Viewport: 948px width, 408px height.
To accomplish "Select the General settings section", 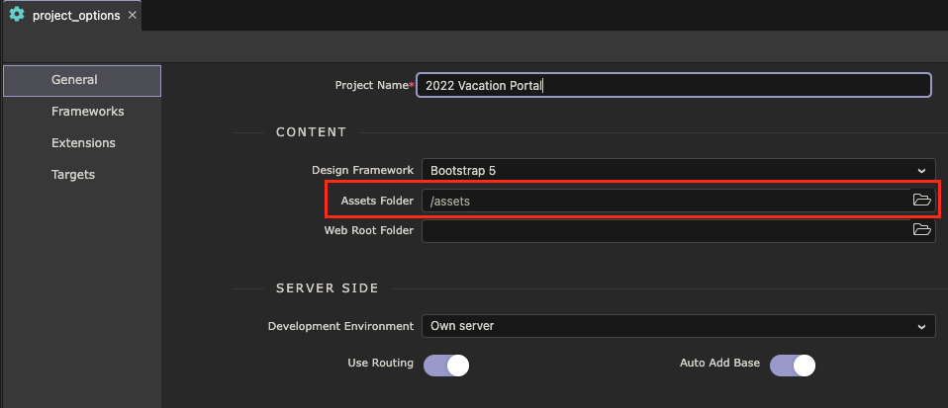I will 82,80.
